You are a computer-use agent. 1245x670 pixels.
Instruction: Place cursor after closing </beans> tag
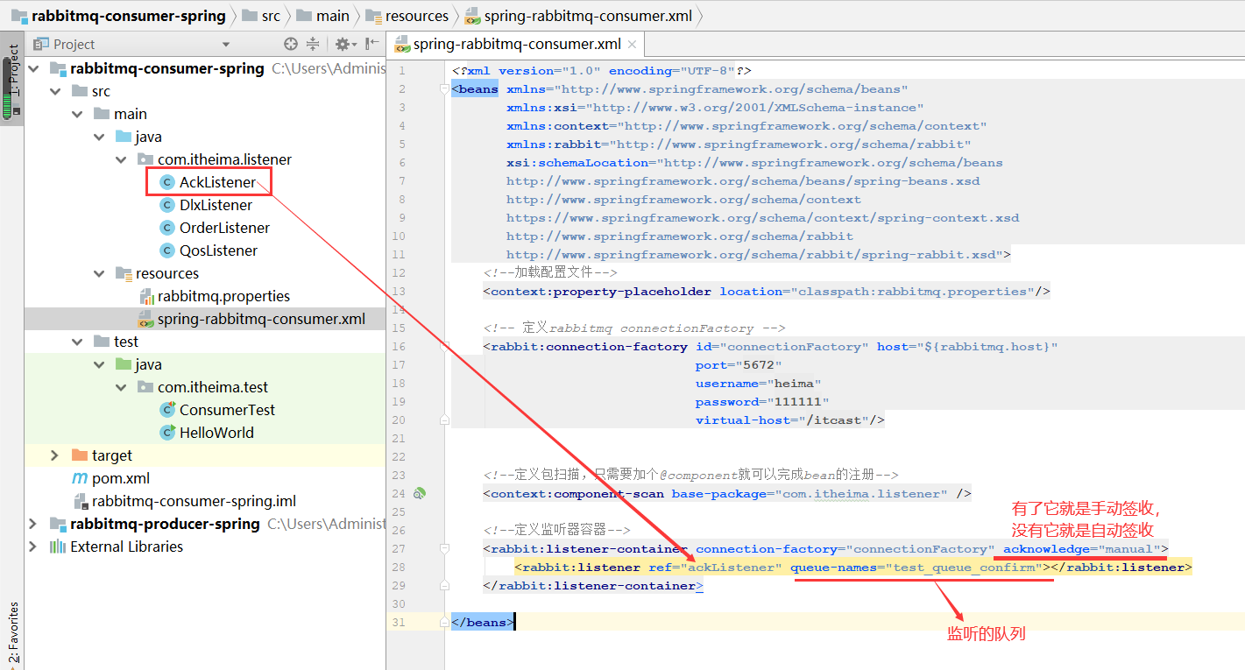coord(515,623)
